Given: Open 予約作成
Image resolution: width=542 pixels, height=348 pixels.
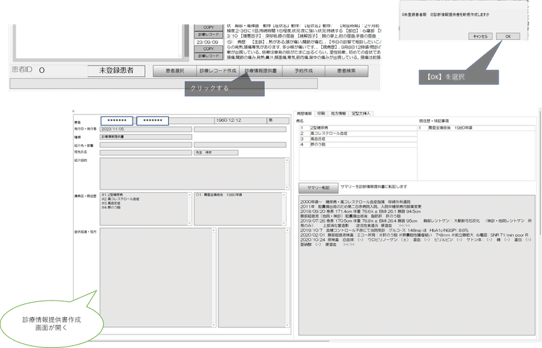Looking at the screenshot, I should tap(304, 71).
